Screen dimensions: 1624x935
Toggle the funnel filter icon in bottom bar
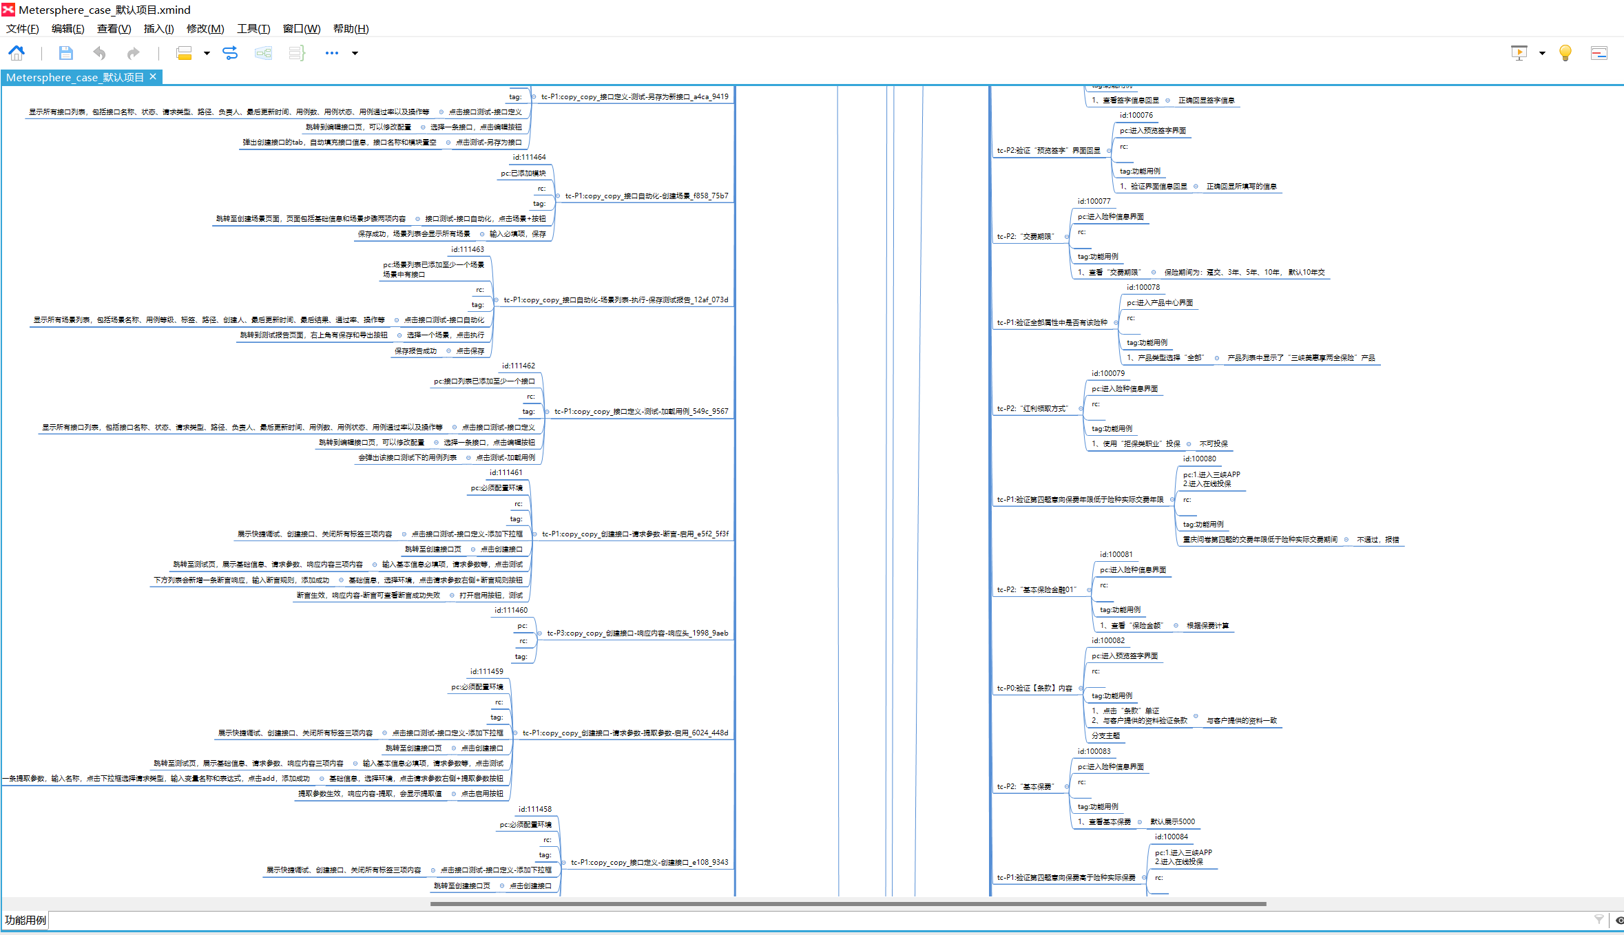(x=1599, y=920)
